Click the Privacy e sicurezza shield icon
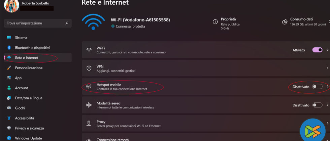 pos(9,128)
